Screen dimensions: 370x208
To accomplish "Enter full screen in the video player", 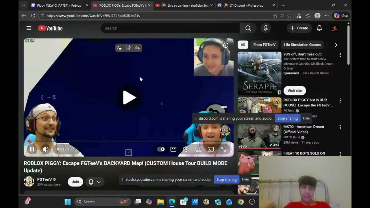I will pos(223,149).
